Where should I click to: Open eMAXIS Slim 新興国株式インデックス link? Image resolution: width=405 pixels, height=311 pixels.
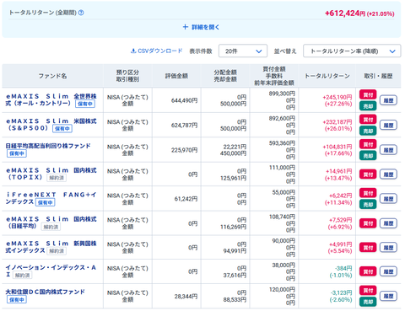click(x=51, y=247)
